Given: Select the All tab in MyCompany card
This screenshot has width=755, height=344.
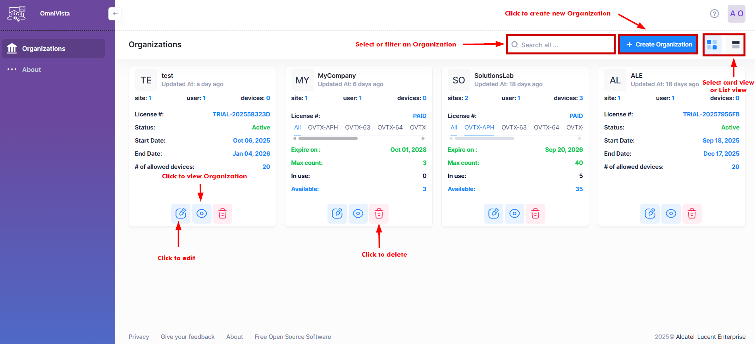Looking at the screenshot, I should pos(297,128).
